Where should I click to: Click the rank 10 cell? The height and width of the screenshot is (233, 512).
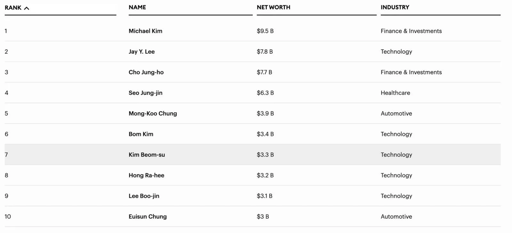pyautogui.click(x=8, y=217)
